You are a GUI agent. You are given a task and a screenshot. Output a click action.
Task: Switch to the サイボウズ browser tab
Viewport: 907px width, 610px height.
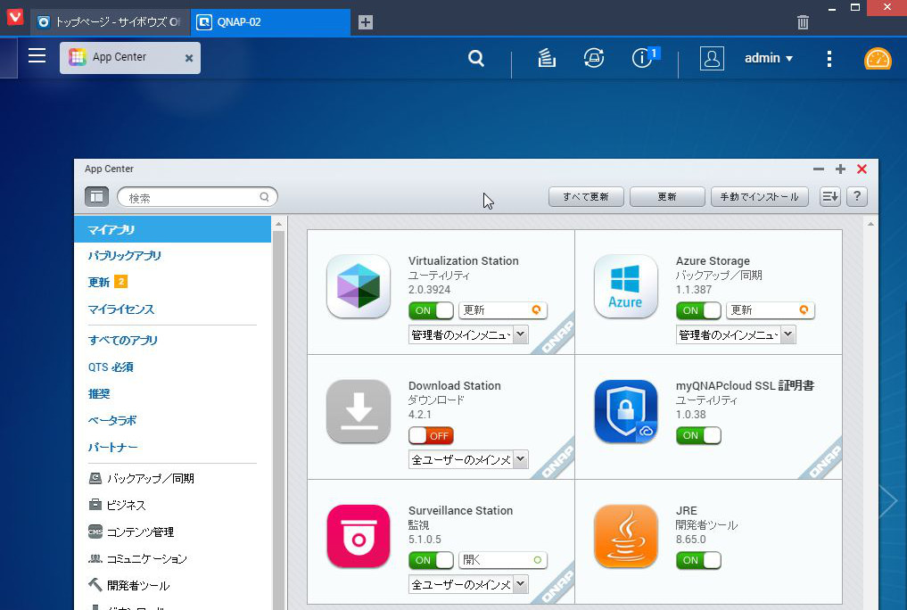pos(110,22)
